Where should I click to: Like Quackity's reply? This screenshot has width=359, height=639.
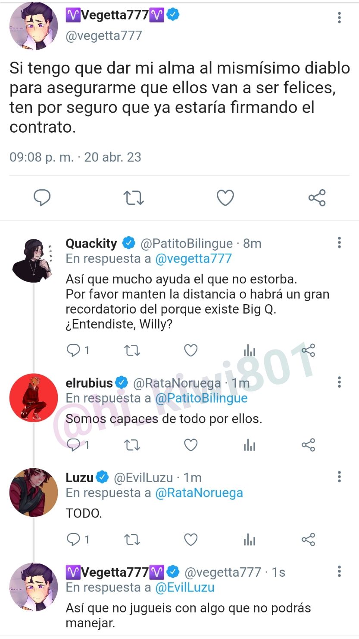[x=191, y=350]
